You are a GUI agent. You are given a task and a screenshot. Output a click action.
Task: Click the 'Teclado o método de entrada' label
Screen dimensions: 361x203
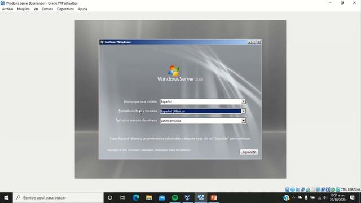(x=137, y=120)
